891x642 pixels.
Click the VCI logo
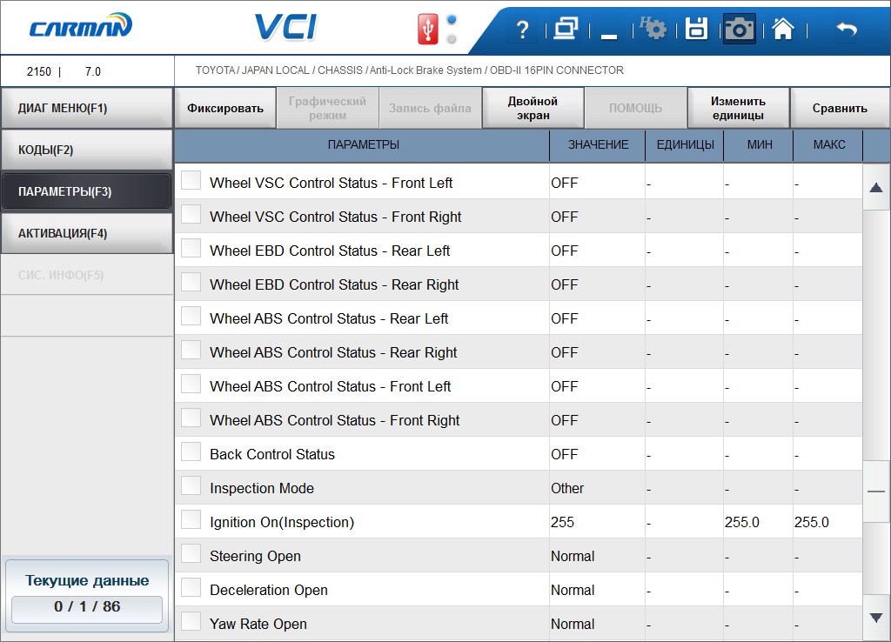point(285,27)
